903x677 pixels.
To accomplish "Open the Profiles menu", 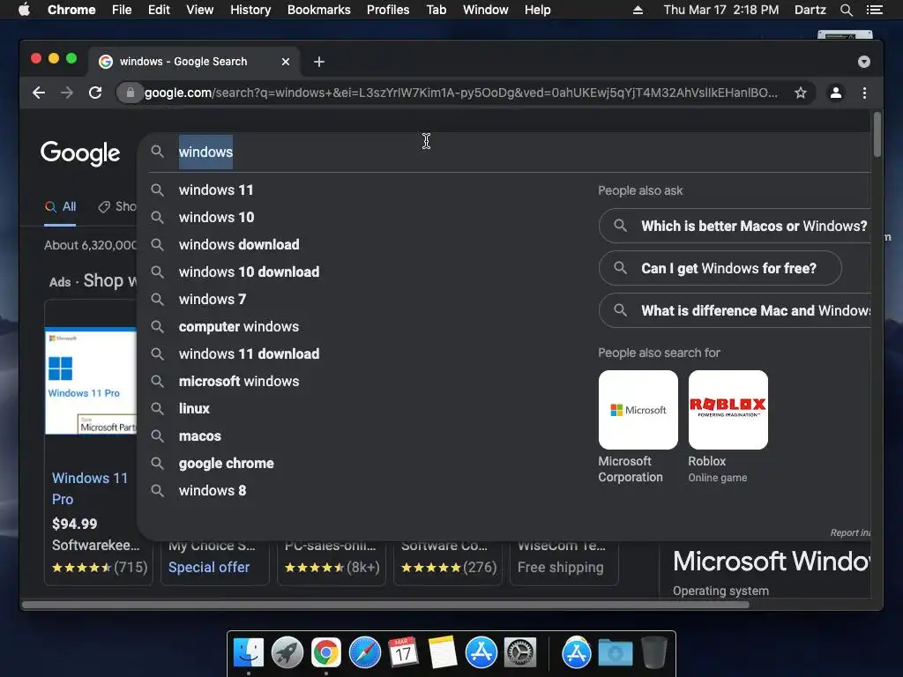I will click(388, 10).
